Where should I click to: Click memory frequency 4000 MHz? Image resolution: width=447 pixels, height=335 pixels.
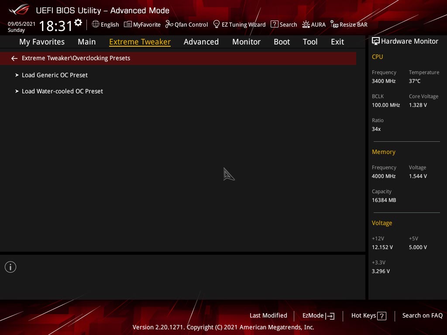383,176
